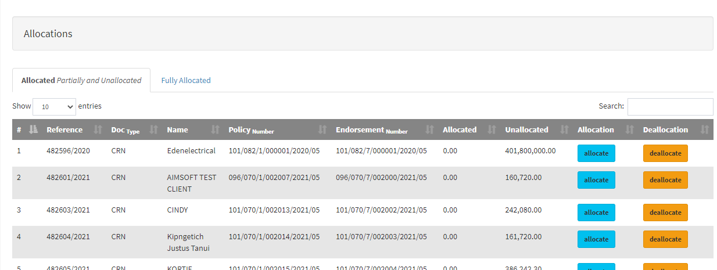The width and height of the screenshot is (717, 270).
Task: Select Allocated Partially and Unallocated tab
Action: [x=81, y=81]
